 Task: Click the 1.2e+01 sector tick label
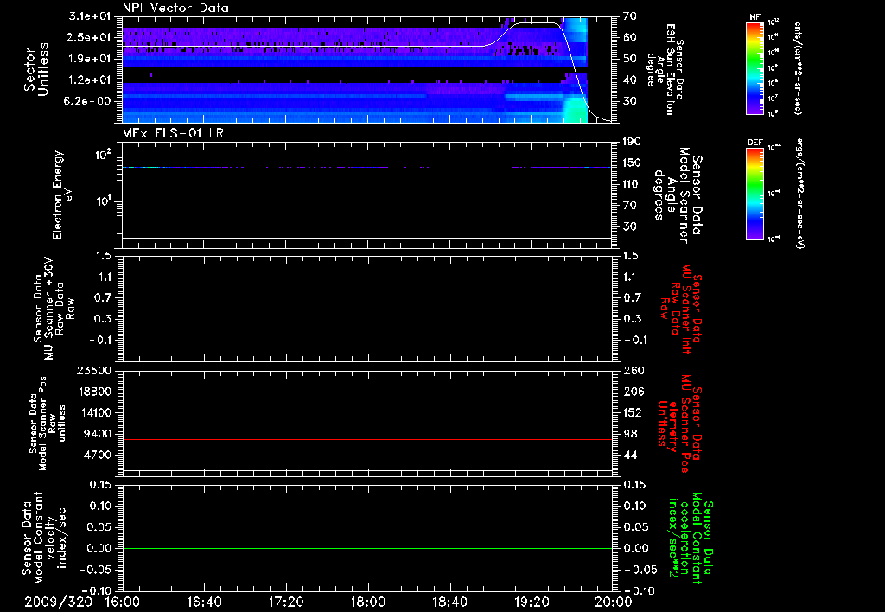[x=89, y=80]
